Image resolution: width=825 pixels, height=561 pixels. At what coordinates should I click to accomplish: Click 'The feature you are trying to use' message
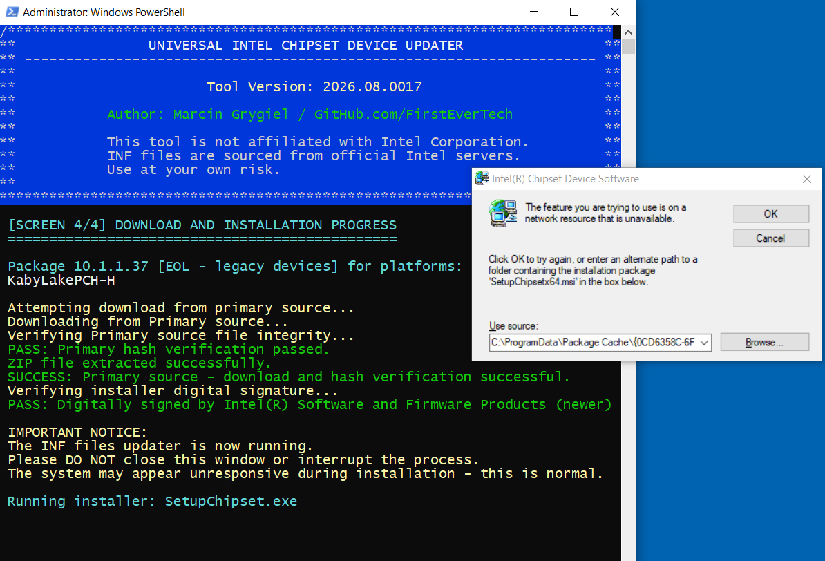(605, 213)
